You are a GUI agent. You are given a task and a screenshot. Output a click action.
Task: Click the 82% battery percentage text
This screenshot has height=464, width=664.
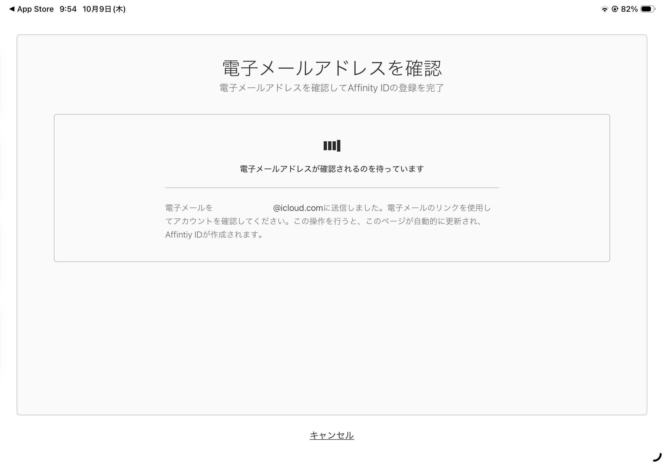click(x=629, y=9)
